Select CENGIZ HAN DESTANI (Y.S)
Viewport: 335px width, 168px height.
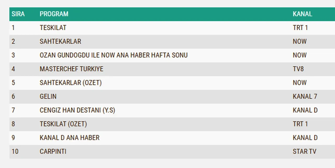point(77,110)
